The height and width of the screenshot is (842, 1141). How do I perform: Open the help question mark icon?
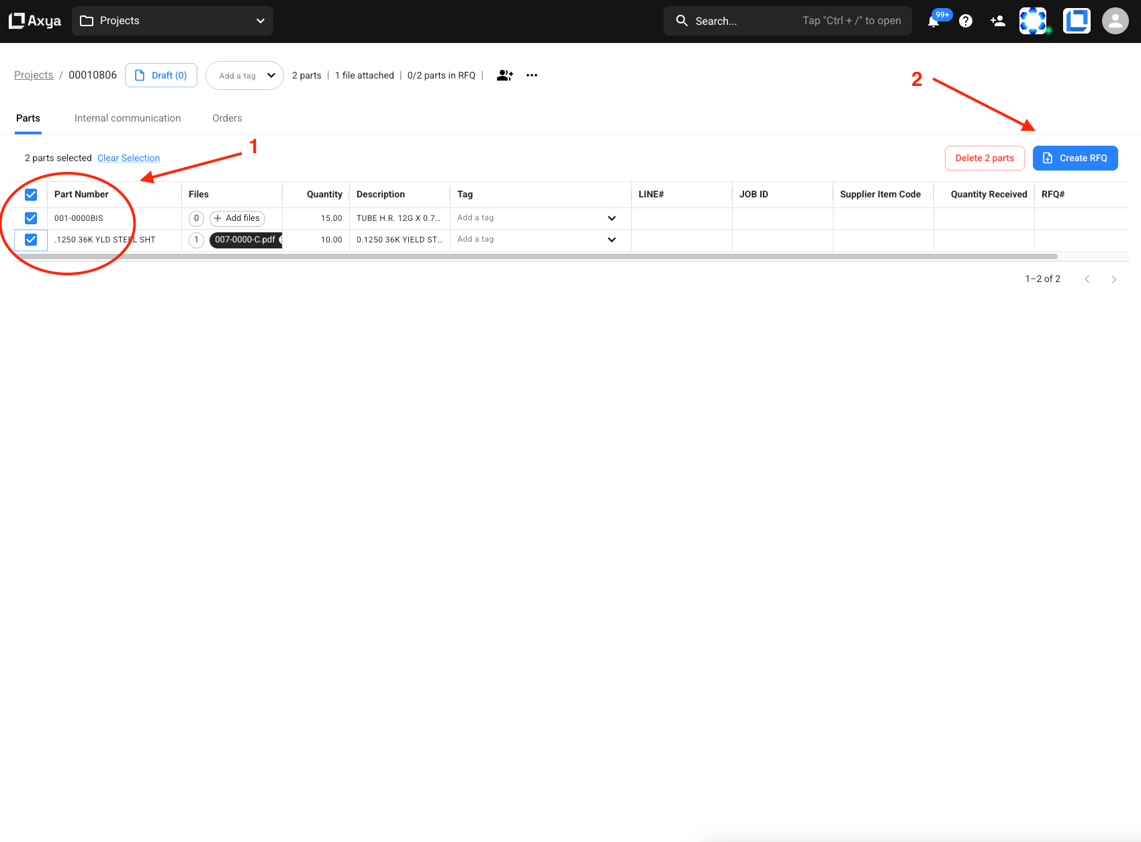coord(966,21)
